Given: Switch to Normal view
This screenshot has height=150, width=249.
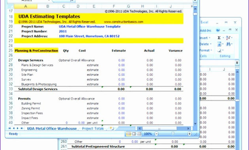Looking at the screenshot, I should (128, 134).
